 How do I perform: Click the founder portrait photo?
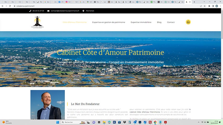[47, 105]
